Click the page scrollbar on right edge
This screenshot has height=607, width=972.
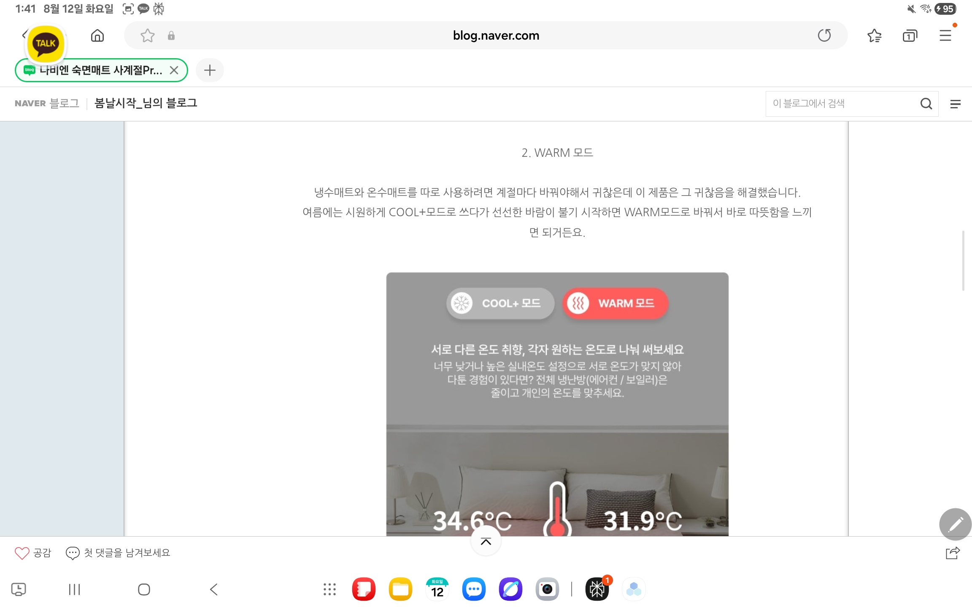(963, 261)
